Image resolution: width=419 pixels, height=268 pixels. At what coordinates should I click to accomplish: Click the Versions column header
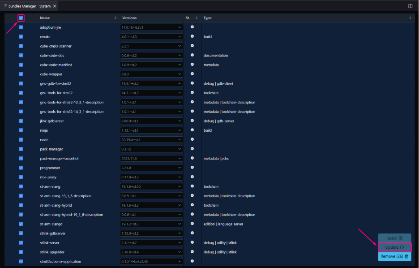click(x=129, y=18)
